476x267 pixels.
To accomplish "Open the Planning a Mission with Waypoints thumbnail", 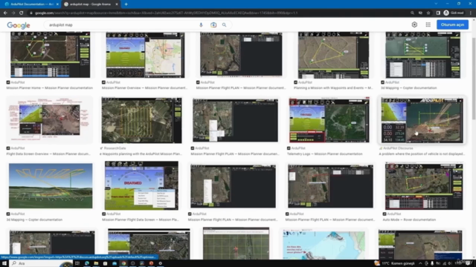I will [333, 55].
